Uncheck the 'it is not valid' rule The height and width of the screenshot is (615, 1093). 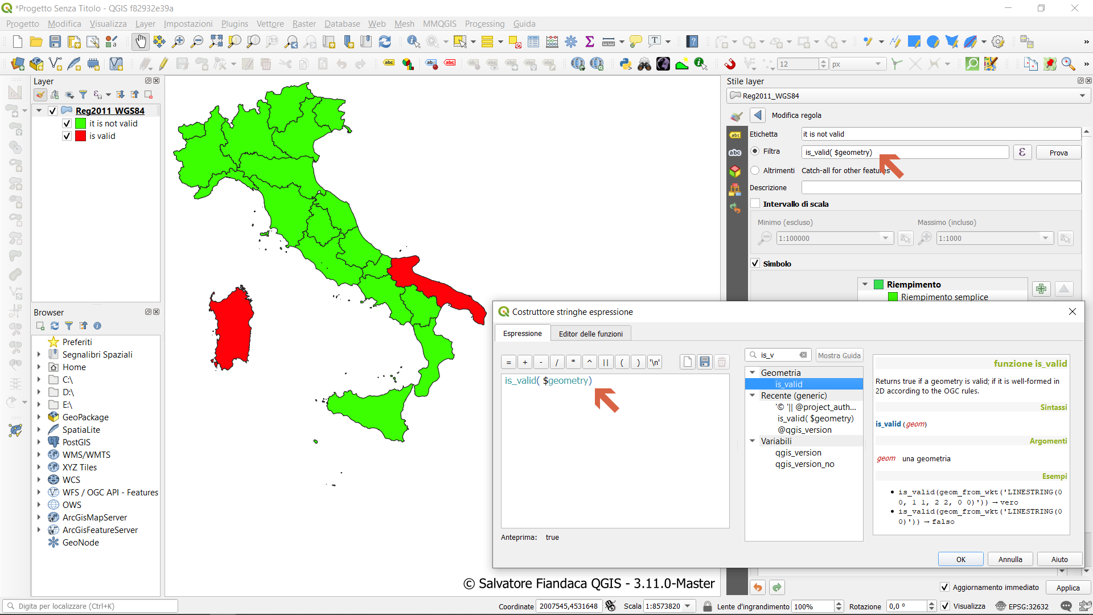(67, 123)
